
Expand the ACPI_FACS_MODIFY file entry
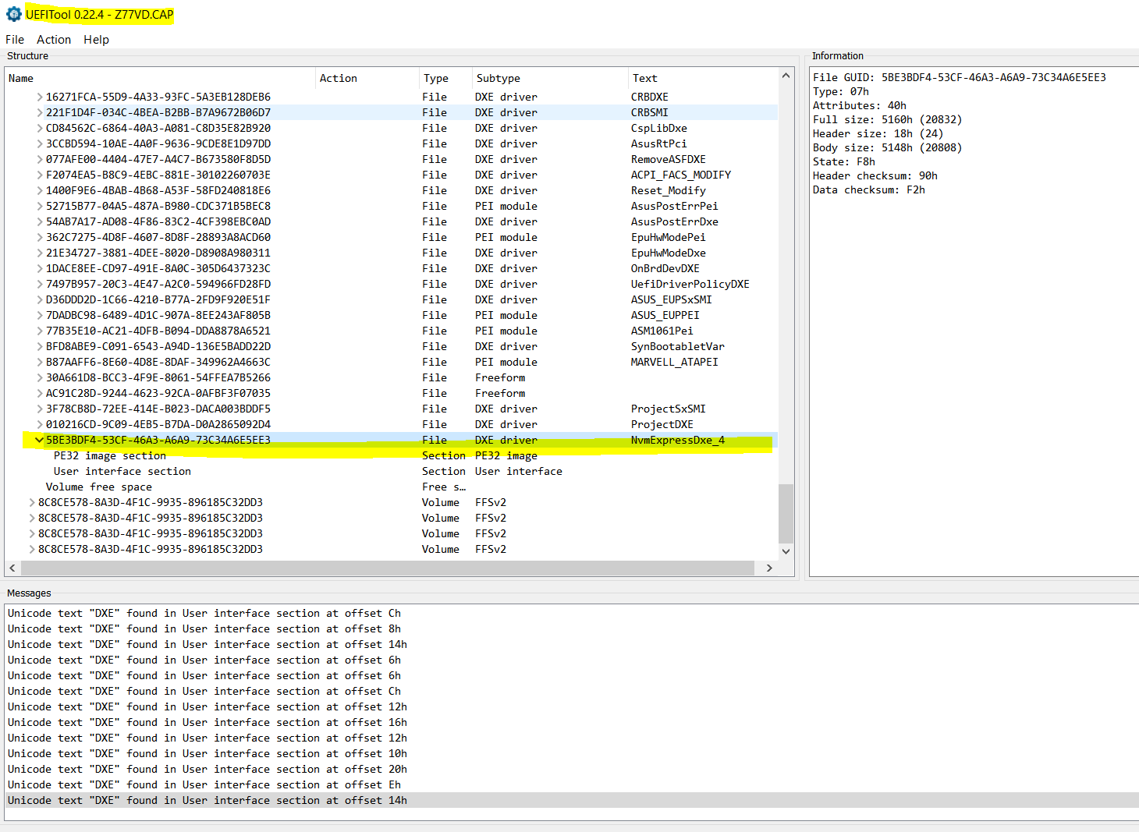(x=40, y=175)
